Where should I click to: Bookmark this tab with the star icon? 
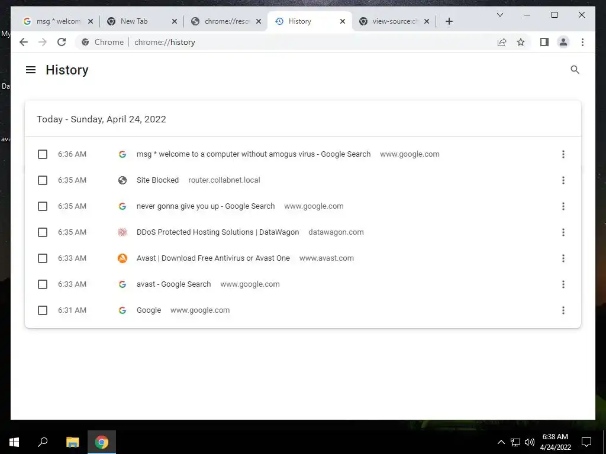[521, 42]
